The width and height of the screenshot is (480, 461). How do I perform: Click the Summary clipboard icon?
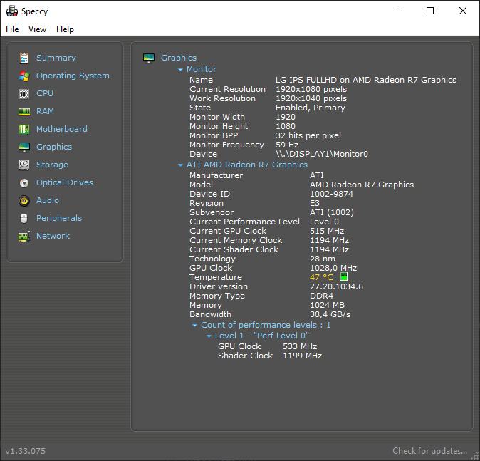click(x=24, y=58)
